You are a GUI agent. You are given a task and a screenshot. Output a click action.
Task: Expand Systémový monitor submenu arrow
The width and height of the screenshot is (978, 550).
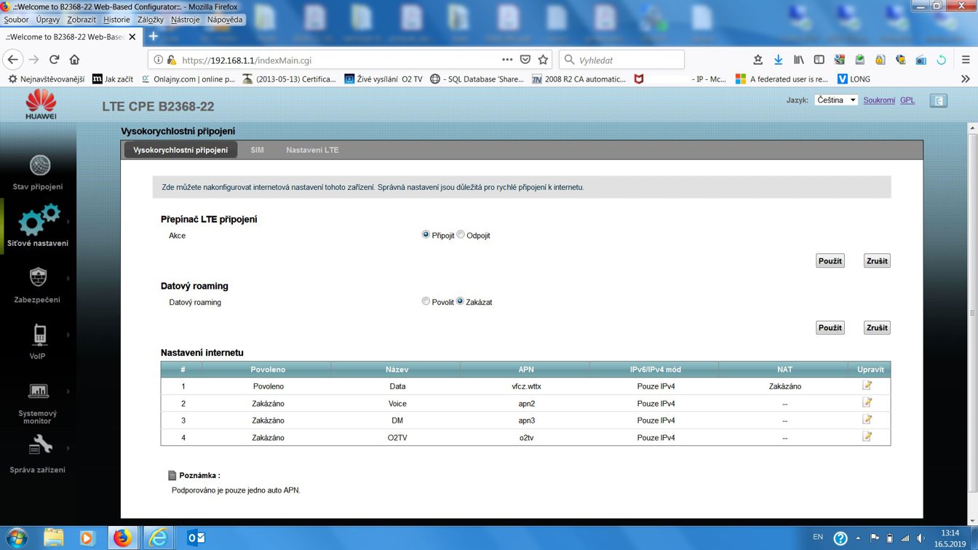[x=68, y=391]
